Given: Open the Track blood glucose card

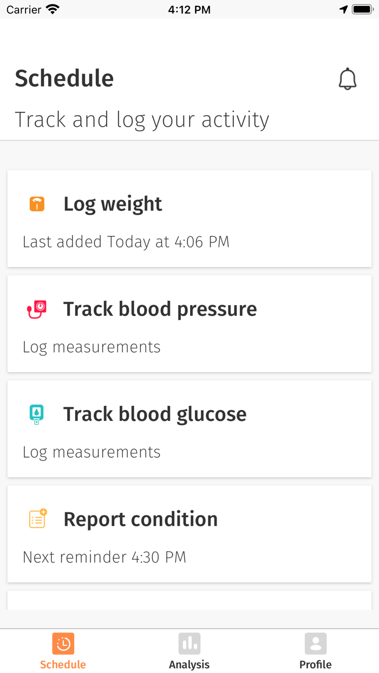Looking at the screenshot, I should [190, 428].
